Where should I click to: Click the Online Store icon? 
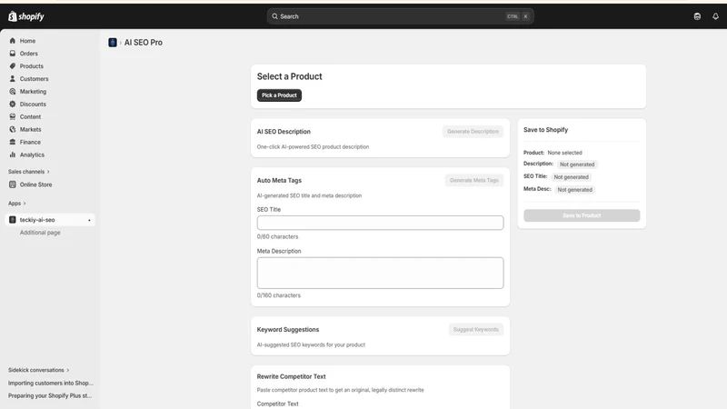pos(13,185)
